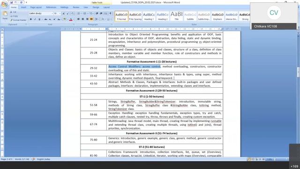This screenshot has width=300, height=169.
Task: Align text left
Action: [x=78, y=19]
